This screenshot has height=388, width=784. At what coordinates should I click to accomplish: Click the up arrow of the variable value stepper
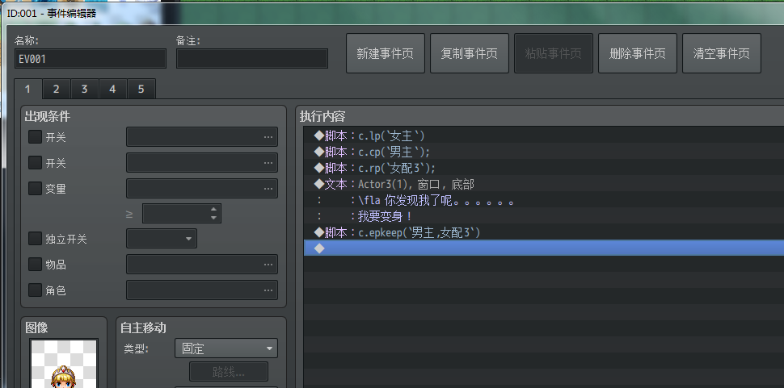point(214,210)
